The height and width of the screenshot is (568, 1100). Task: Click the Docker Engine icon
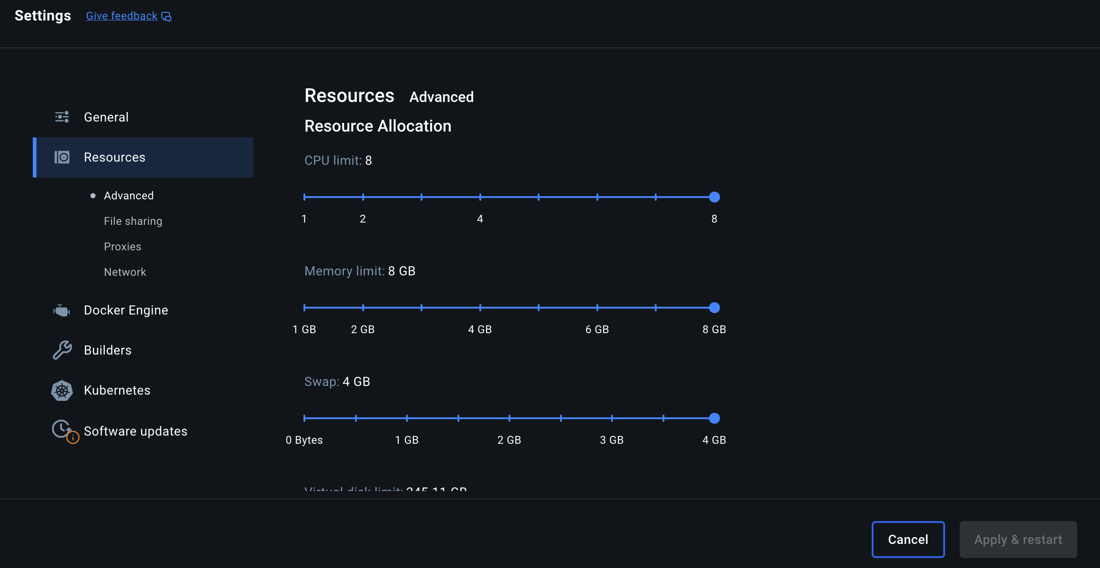pos(62,310)
